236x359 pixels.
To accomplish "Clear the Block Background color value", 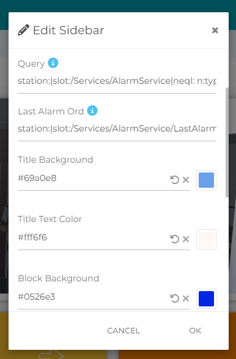I will click(x=186, y=298).
